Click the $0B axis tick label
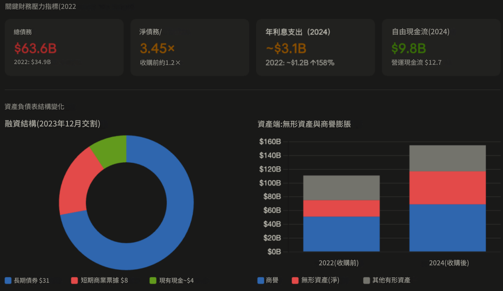Image resolution: width=503 pixels, height=291 pixels. point(274,252)
